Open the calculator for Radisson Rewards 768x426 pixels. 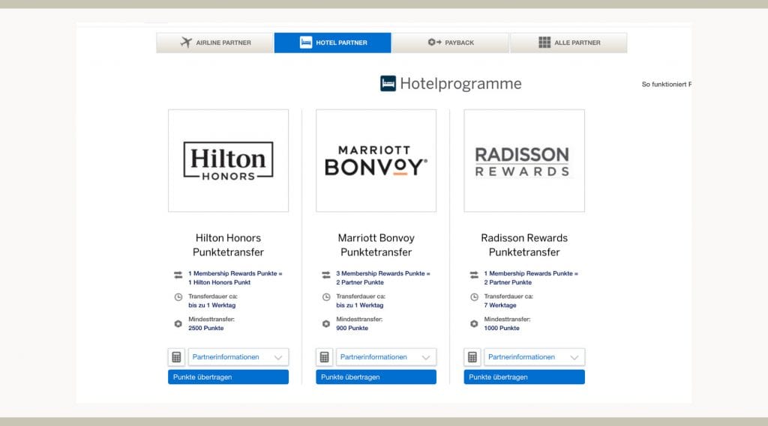(472, 357)
